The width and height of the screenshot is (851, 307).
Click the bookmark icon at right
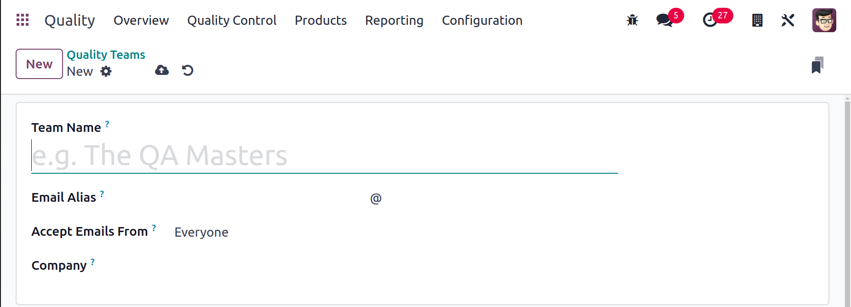(x=817, y=65)
